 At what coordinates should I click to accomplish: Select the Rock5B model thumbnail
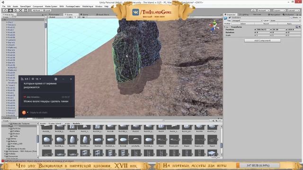point(47,140)
